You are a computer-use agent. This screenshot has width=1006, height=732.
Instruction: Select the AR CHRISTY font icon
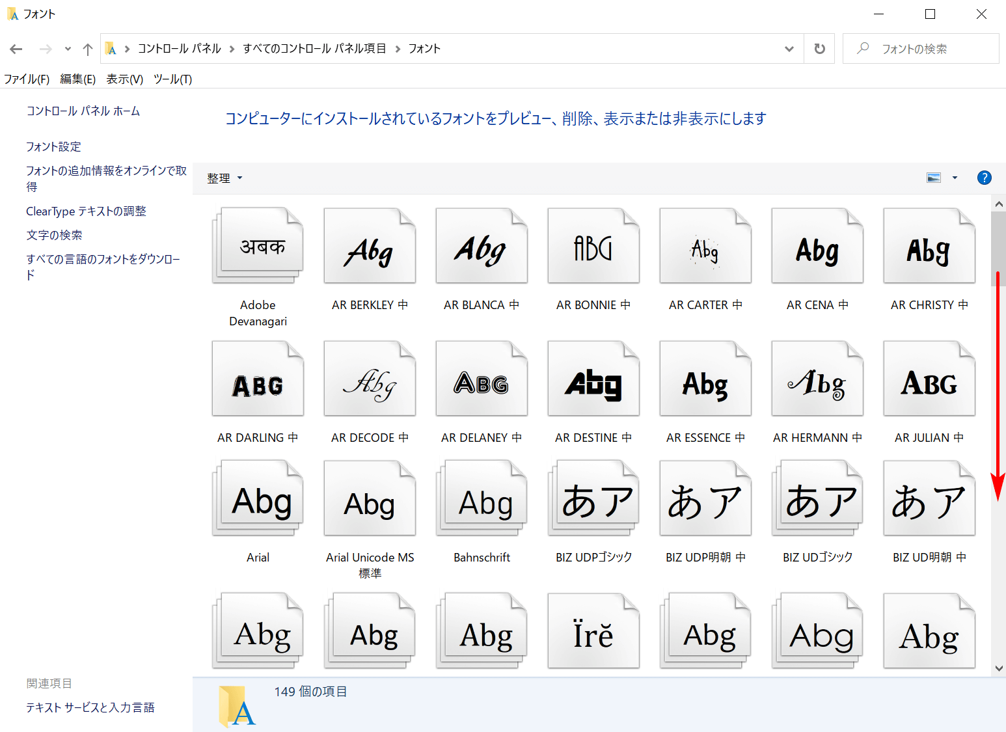[x=929, y=245]
